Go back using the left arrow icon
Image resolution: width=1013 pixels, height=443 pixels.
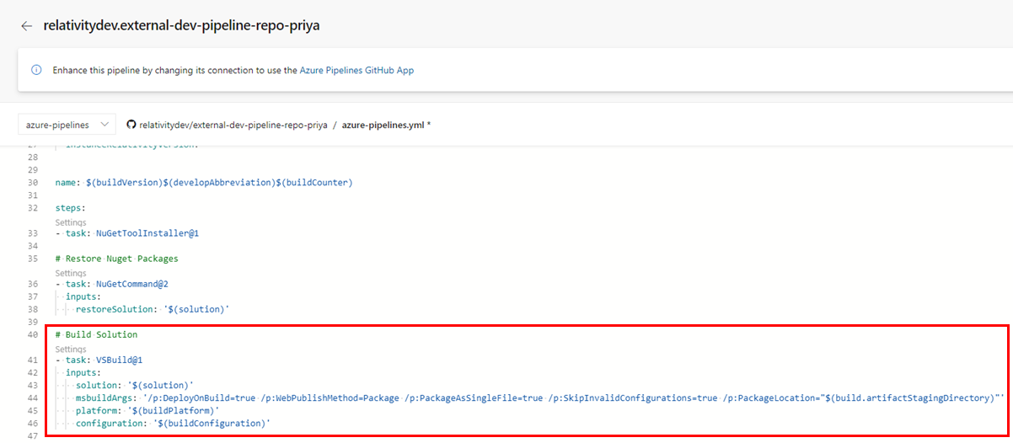click(x=27, y=26)
